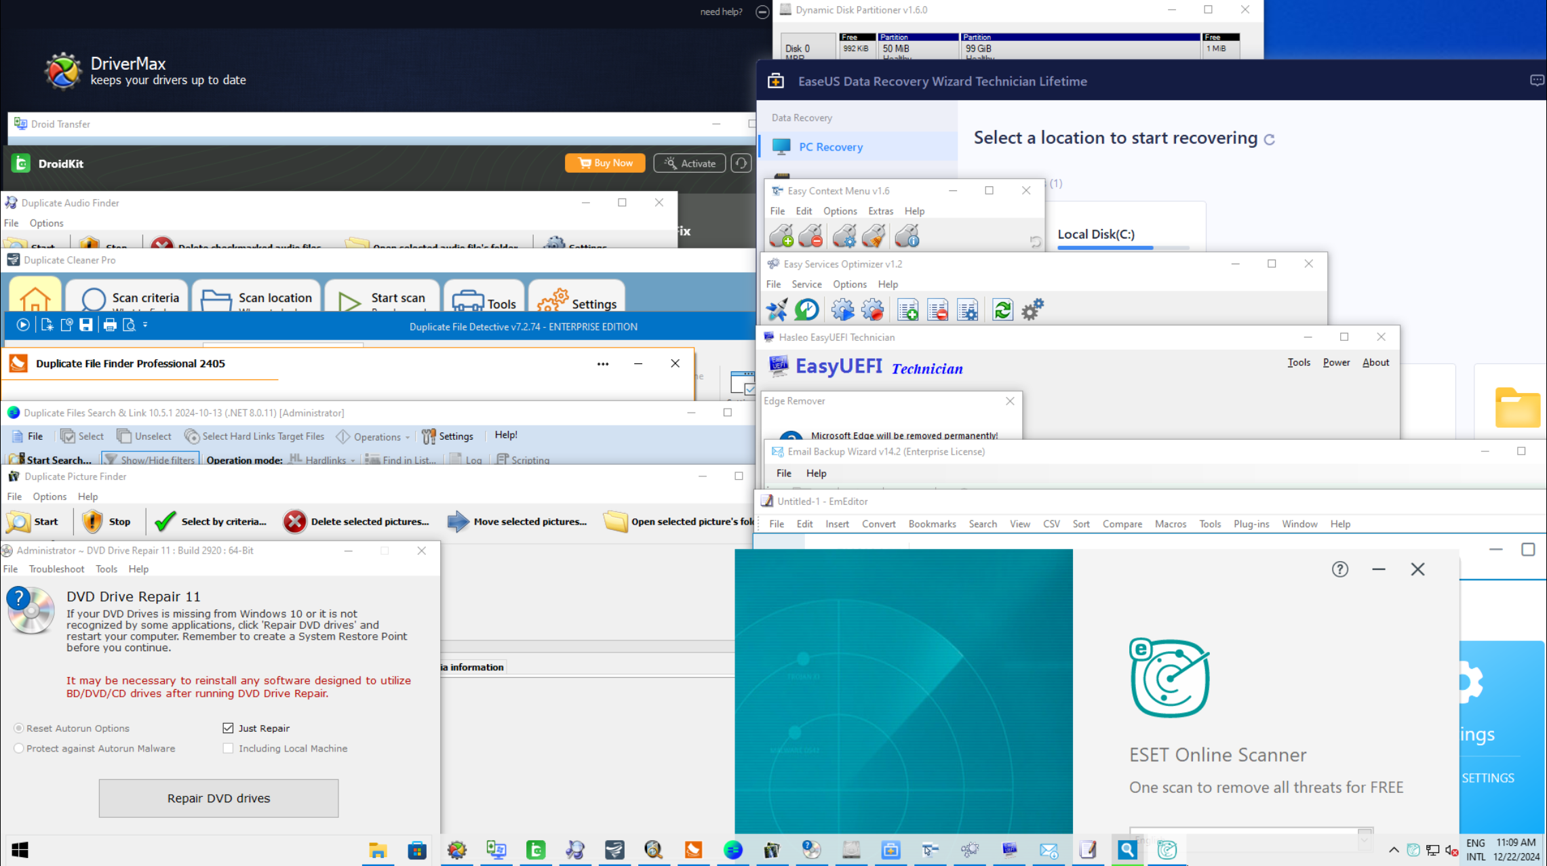Open ESET Online Scanner from the taskbar
This screenshot has width=1547, height=866.
click(x=1167, y=850)
